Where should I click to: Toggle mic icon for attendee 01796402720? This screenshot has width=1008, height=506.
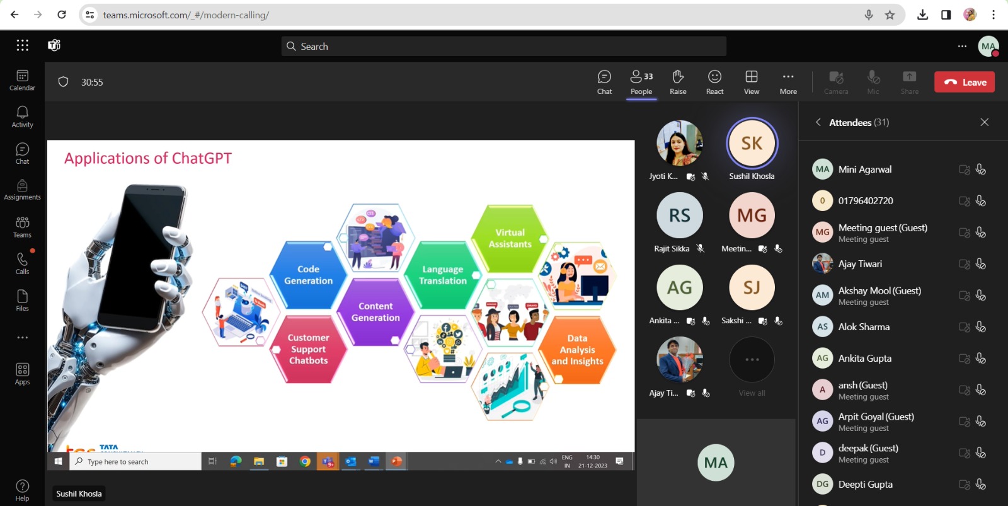pos(981,201)
